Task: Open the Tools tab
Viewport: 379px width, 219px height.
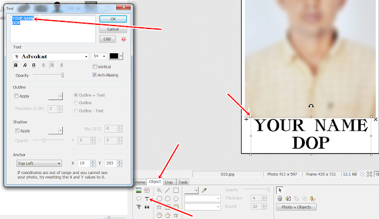Action: pos(183,182)
